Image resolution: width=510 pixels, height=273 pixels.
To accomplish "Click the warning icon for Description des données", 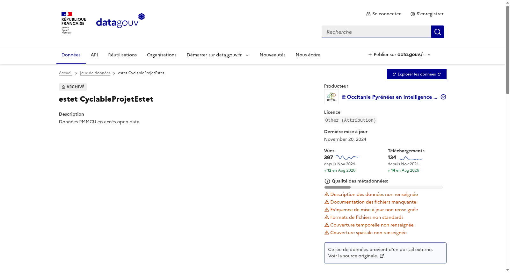I will coord(327,194).
